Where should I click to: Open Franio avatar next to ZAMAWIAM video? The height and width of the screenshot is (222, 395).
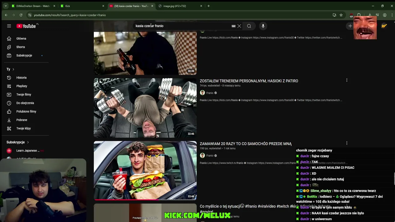[x=202, y=156]
